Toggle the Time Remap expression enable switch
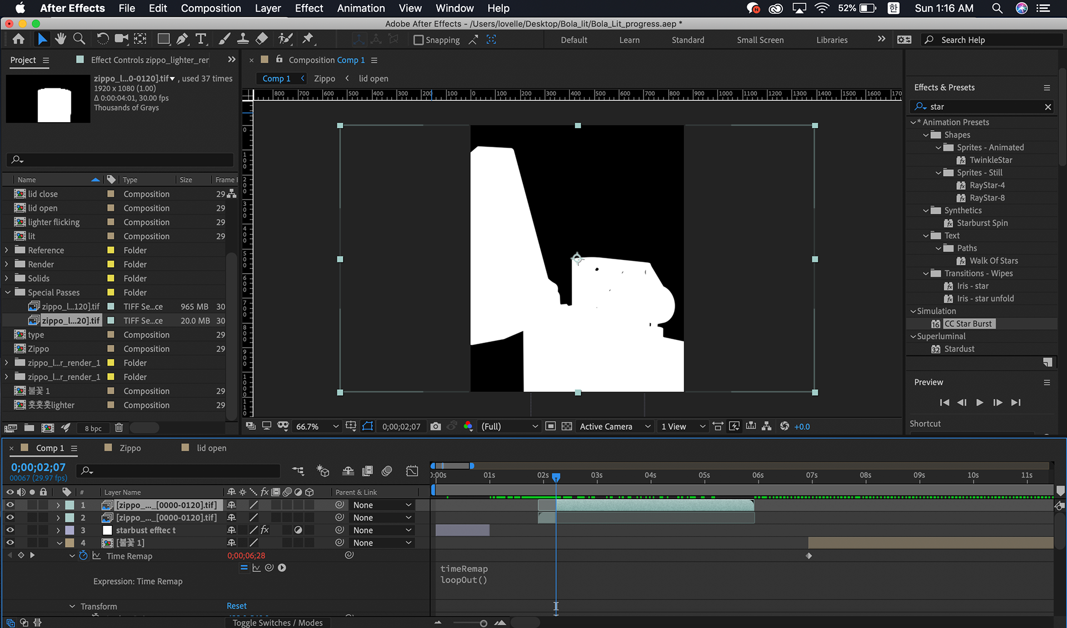 pyautogui.click(x=243, y=567)
